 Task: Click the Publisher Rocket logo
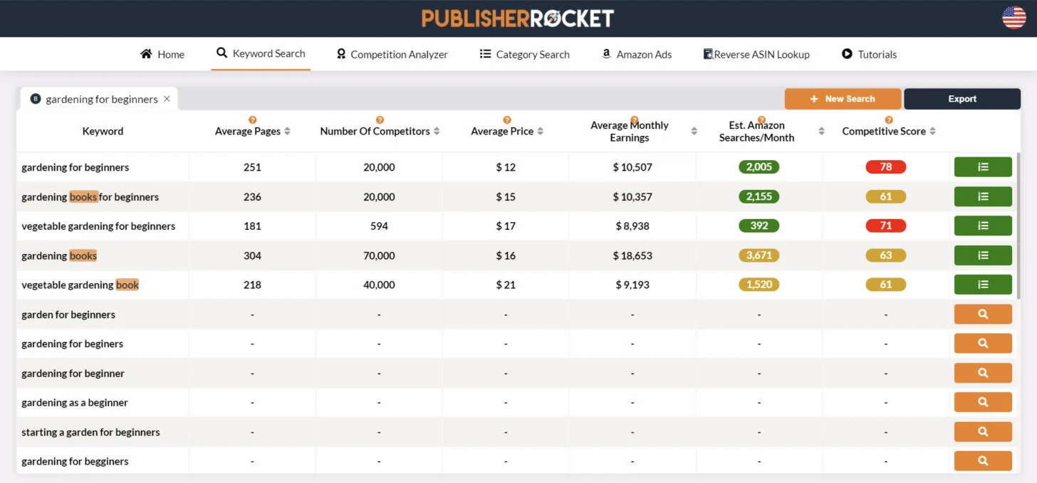tap(518, 18)
